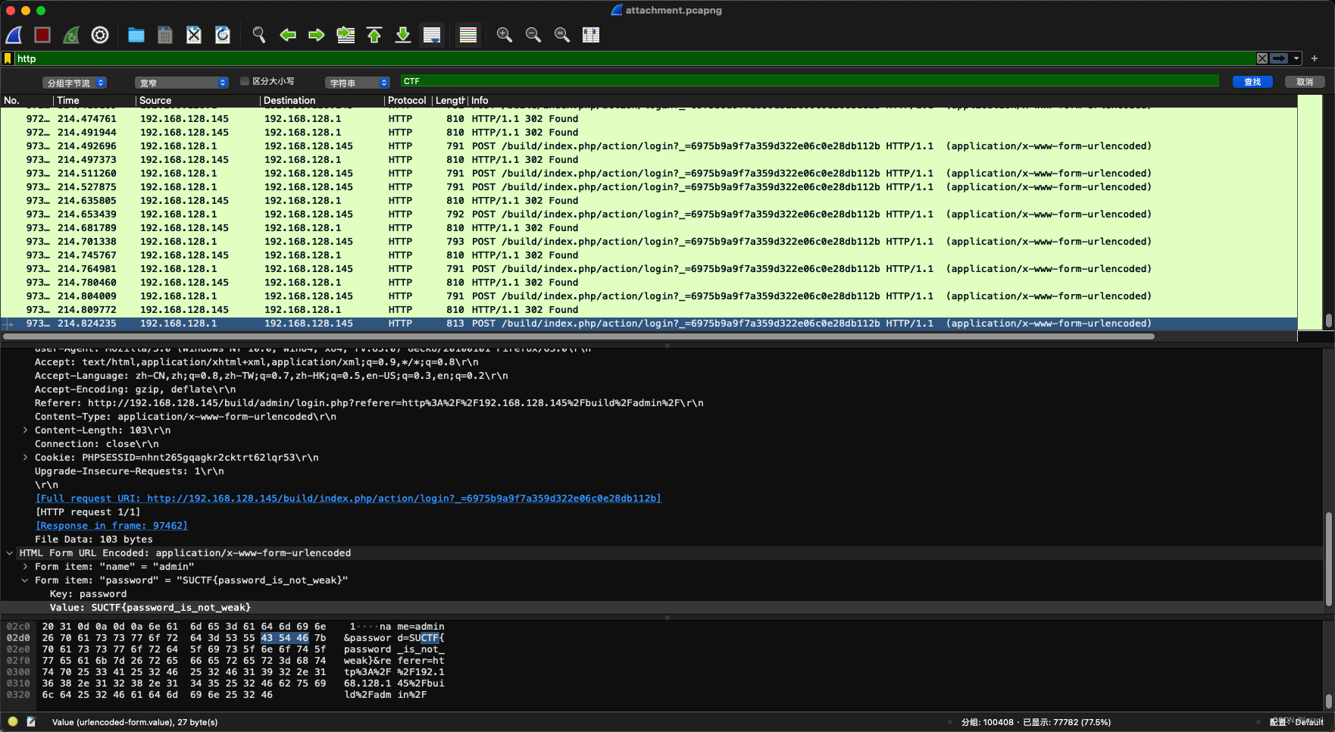Select Value SUCTF{password_is_not_weak} line
This screenshot has width=1335, height=732.
click(150, 608)
